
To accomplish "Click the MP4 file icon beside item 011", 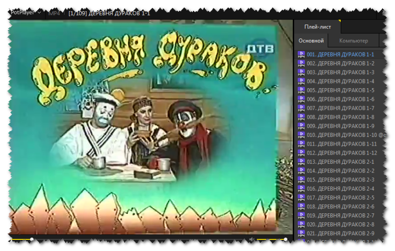I will click(301, 144).
